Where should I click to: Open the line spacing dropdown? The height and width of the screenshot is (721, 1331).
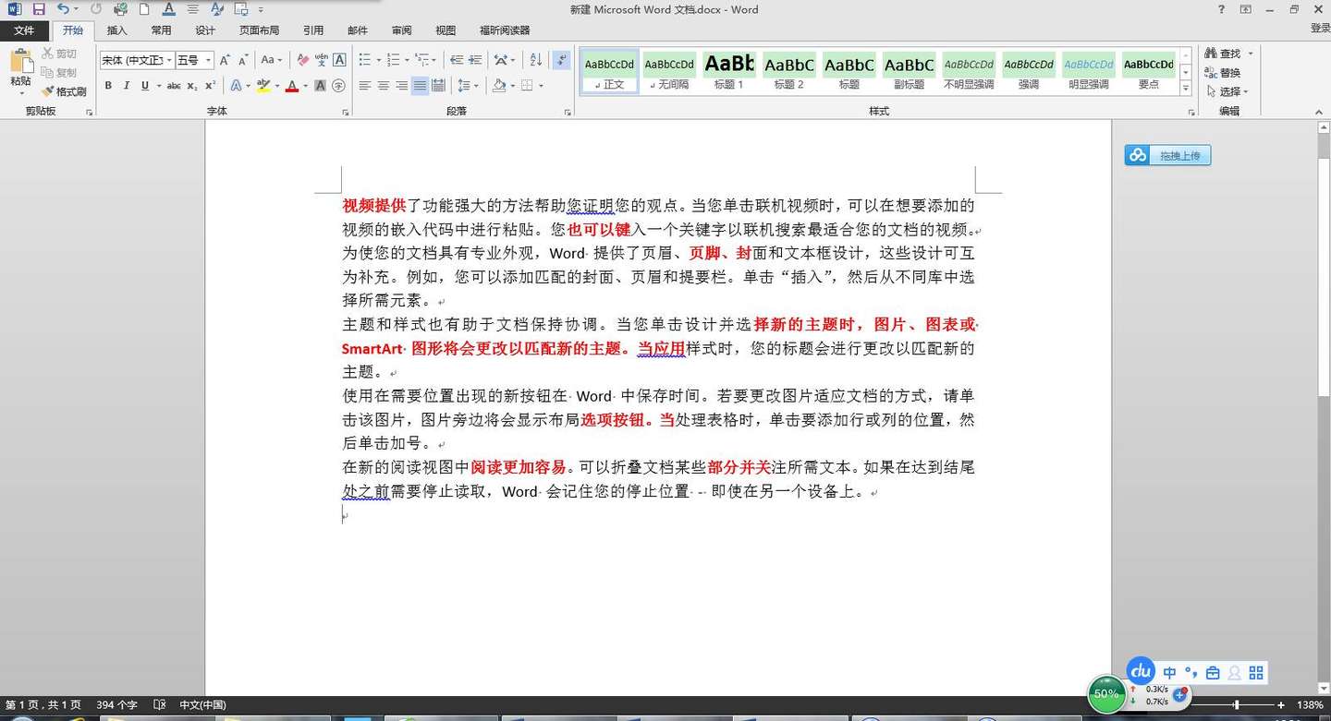pos(469,86)
